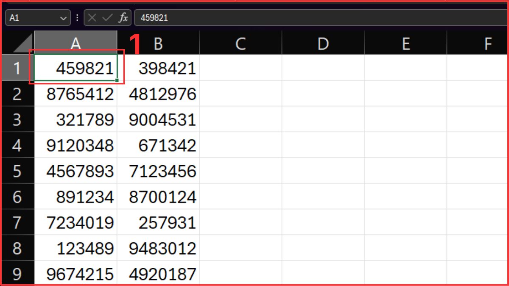The image size is (509, 286).
Task: Click the formula bar containing 459821
Action: point(322,18)
